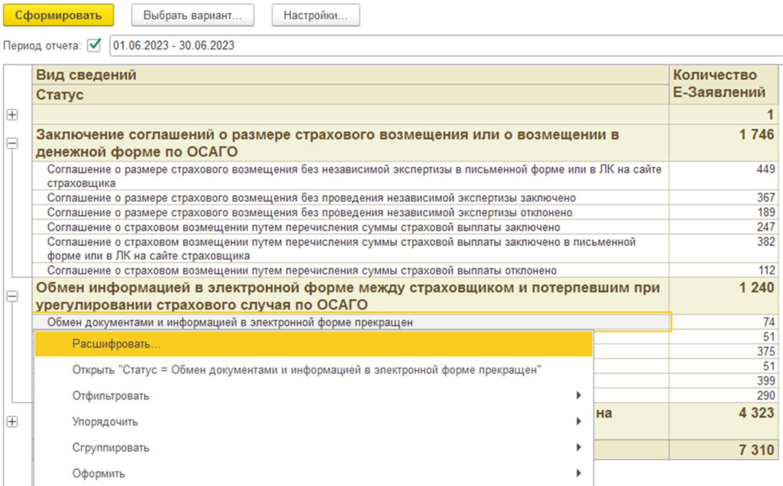
Task: Open the Выбрать вариант dialog
Action: point(192,15)
